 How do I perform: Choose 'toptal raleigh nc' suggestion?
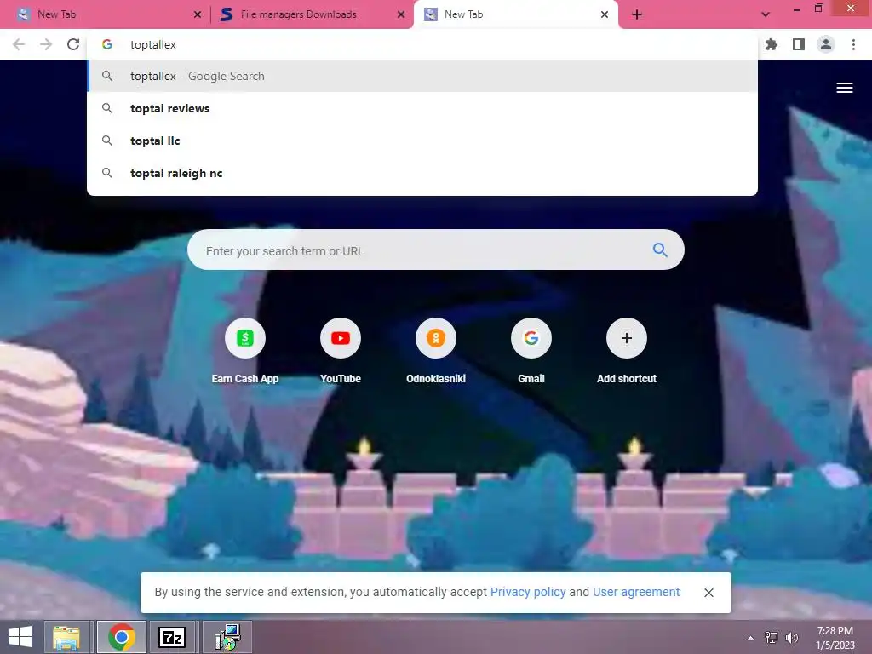pyautogui.click(x=422, y=173)
